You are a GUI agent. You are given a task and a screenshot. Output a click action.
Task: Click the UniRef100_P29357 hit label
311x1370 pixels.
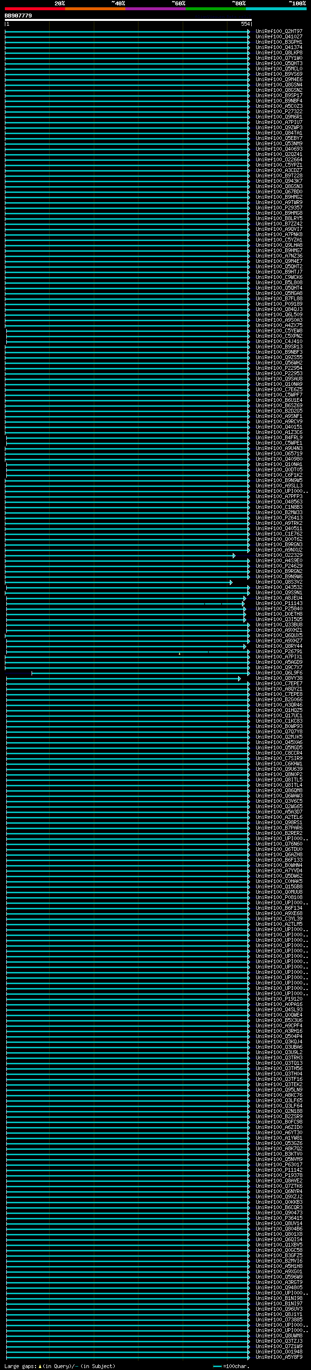click(279, 208)
